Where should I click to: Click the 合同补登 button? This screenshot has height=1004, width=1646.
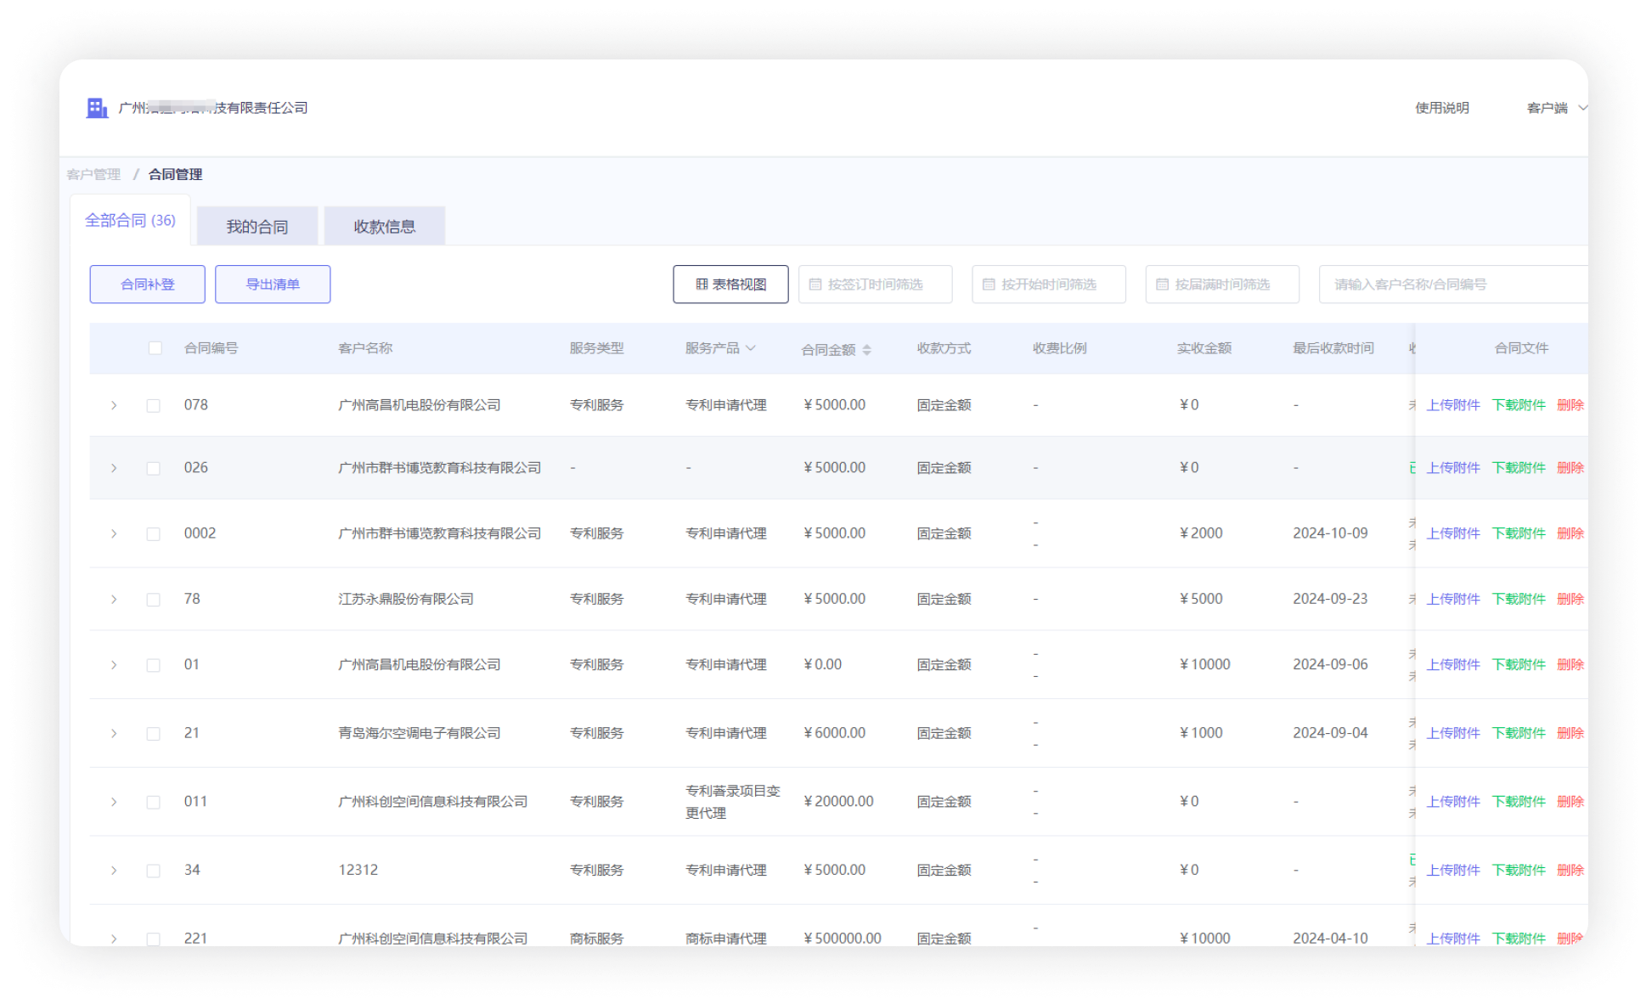tap(147, 285)
